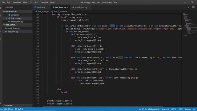
Task: Open the Selection menu
Action: click(x=17, y=2)
